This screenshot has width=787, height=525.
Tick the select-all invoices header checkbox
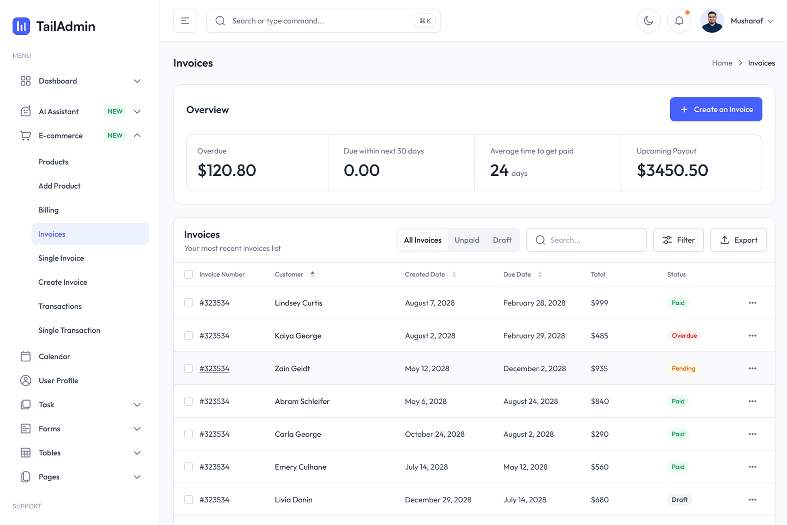(189, 274)
